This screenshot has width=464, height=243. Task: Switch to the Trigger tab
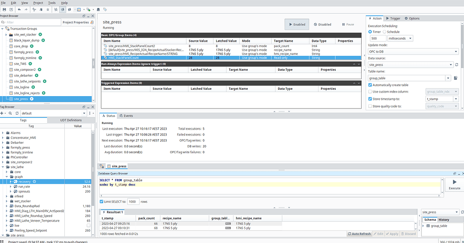[x=392, y=19]
